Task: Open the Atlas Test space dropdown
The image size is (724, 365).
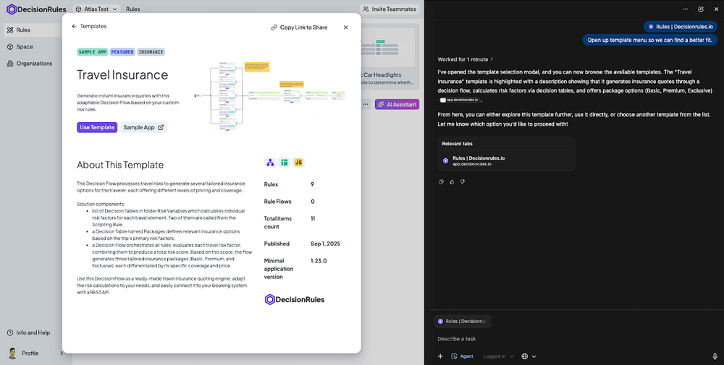Action: click(96, 9)
